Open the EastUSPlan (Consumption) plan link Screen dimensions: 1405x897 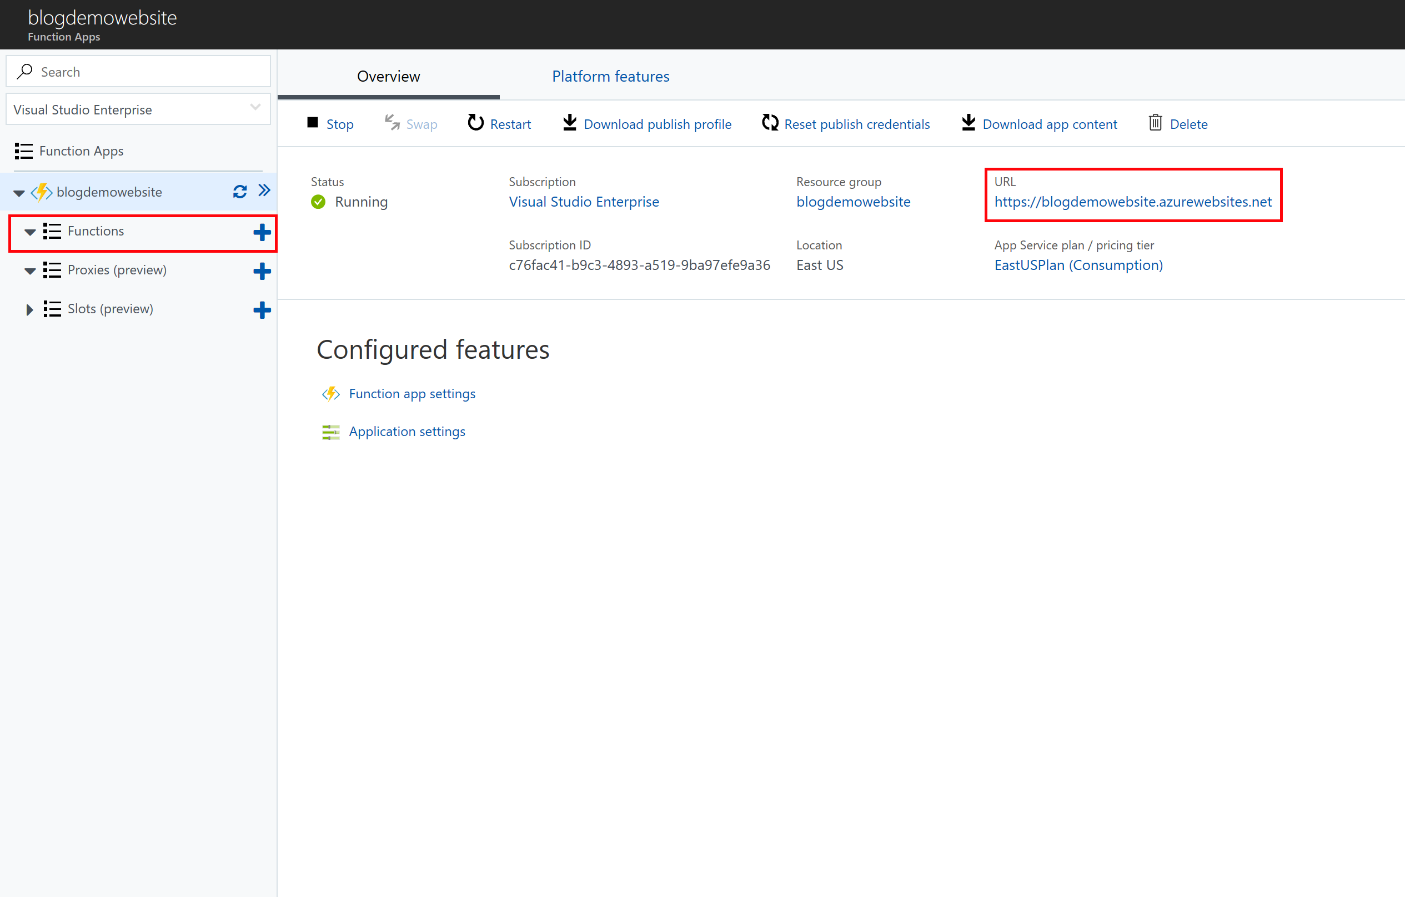click(1078, 265)
